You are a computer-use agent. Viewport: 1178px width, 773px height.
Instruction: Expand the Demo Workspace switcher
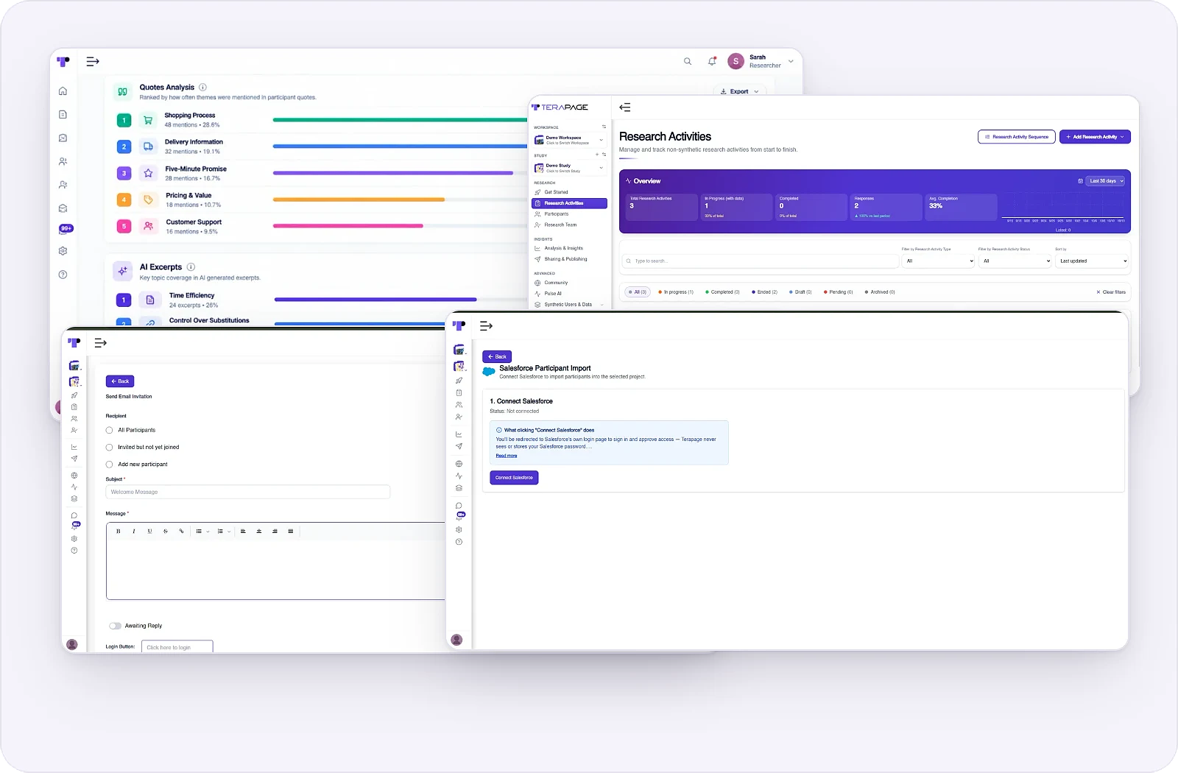click(x=570, y=140)
